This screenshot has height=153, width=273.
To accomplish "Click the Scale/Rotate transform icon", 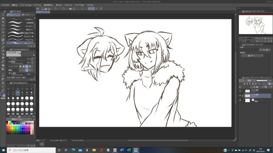I will point(74,9).
